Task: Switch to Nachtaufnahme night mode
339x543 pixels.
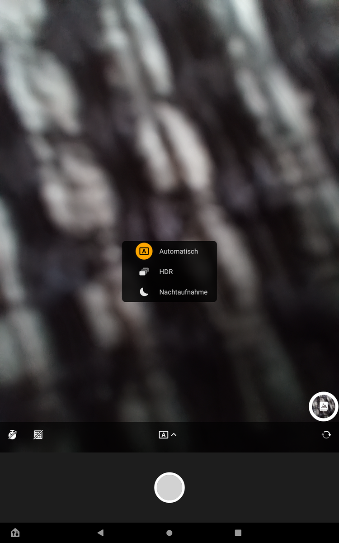Action: tap(169, 292)
